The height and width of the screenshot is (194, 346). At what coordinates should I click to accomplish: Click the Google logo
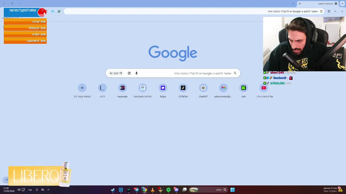173,53
